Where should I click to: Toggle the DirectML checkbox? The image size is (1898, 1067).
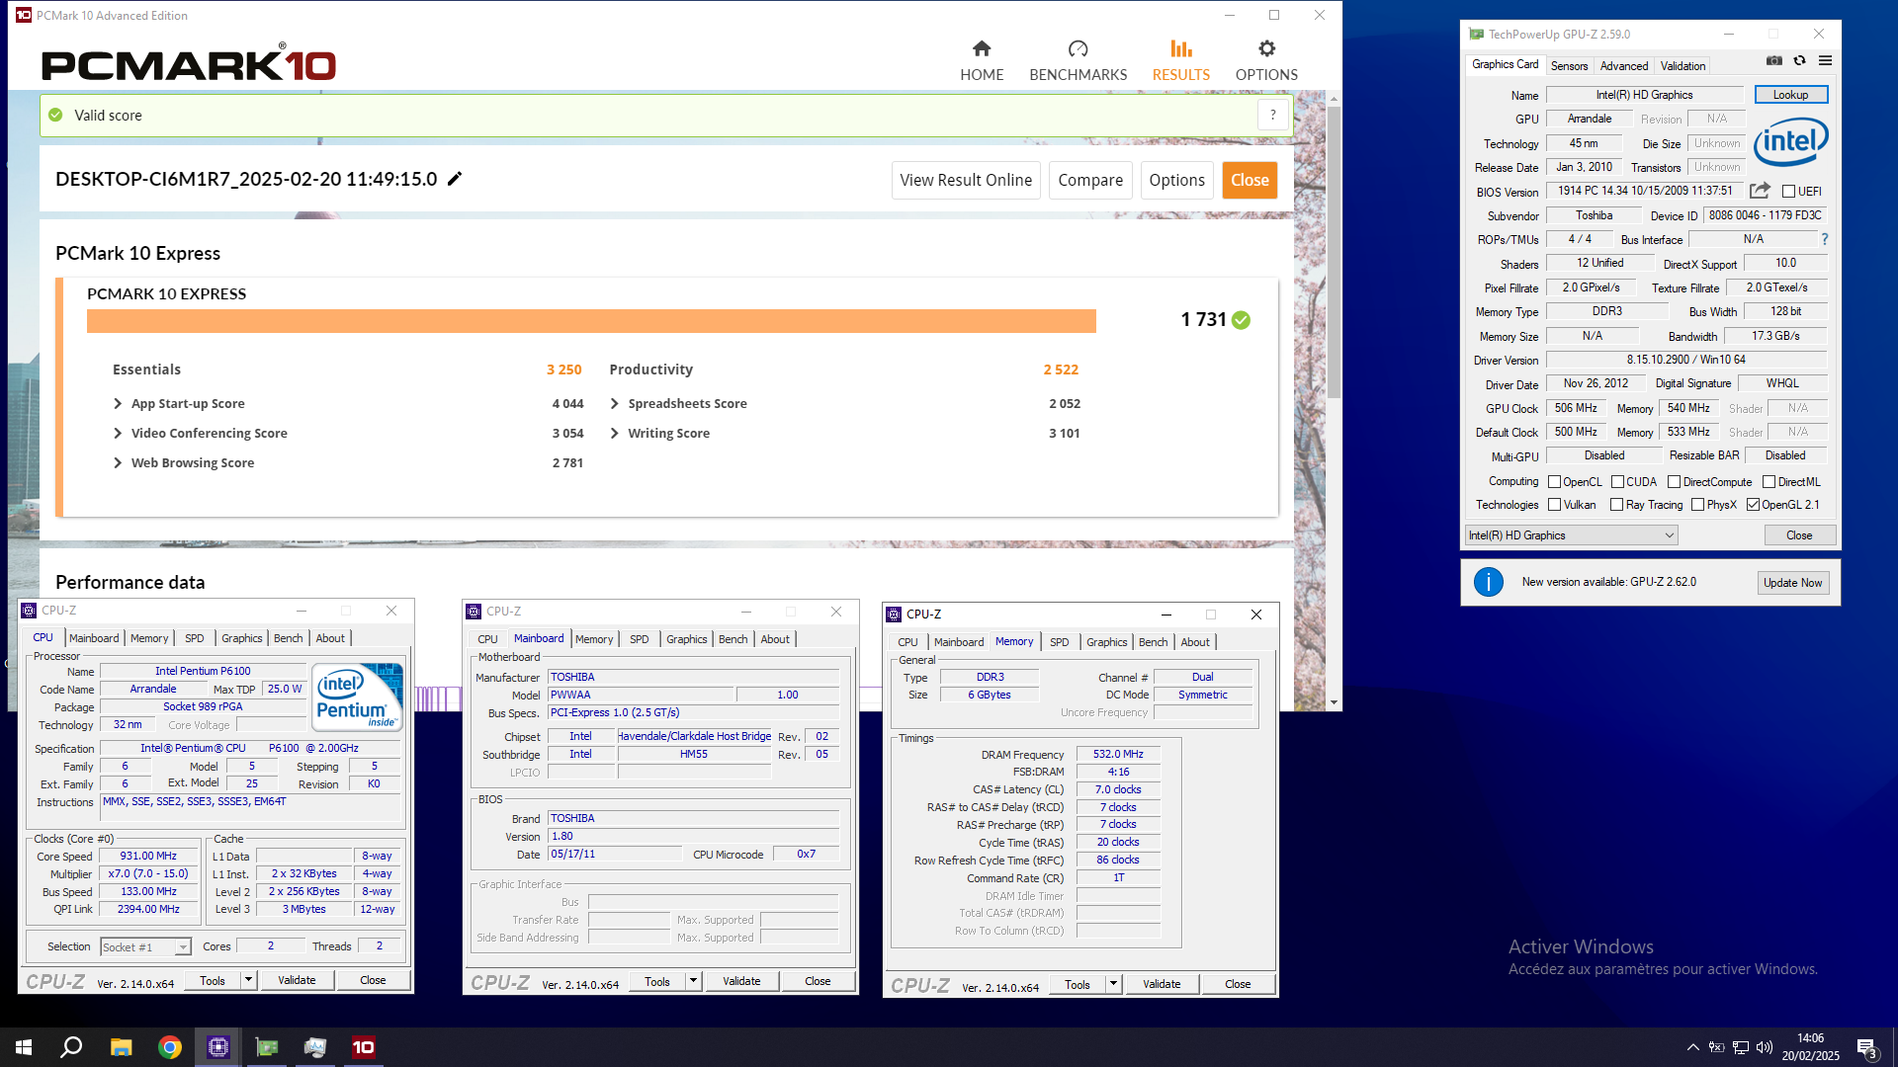(1769, 482)
